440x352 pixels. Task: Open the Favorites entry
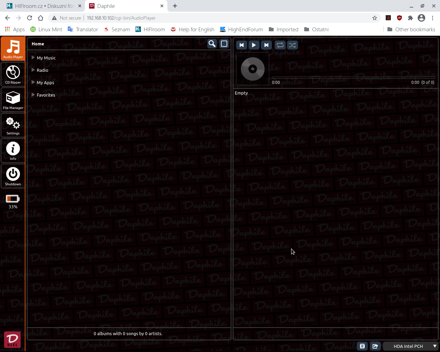coord(46,95)
